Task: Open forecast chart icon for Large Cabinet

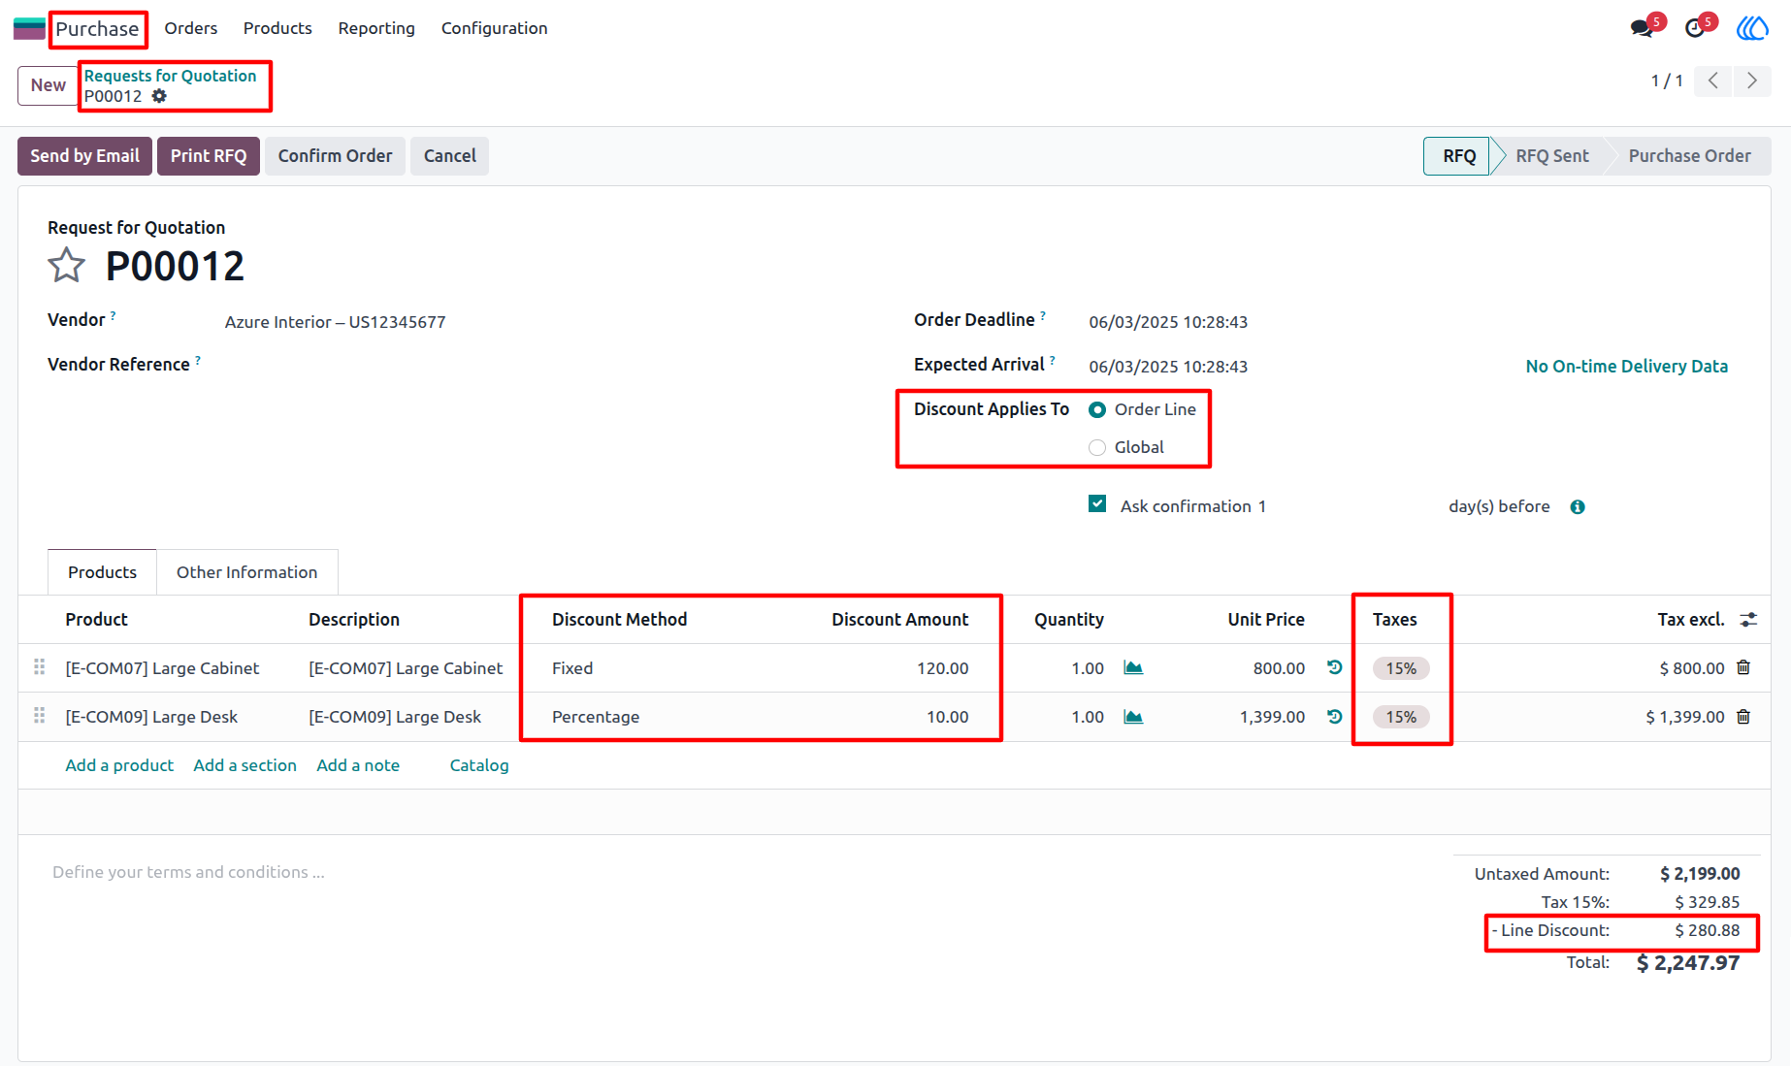Action: [x=1133, y=667]
